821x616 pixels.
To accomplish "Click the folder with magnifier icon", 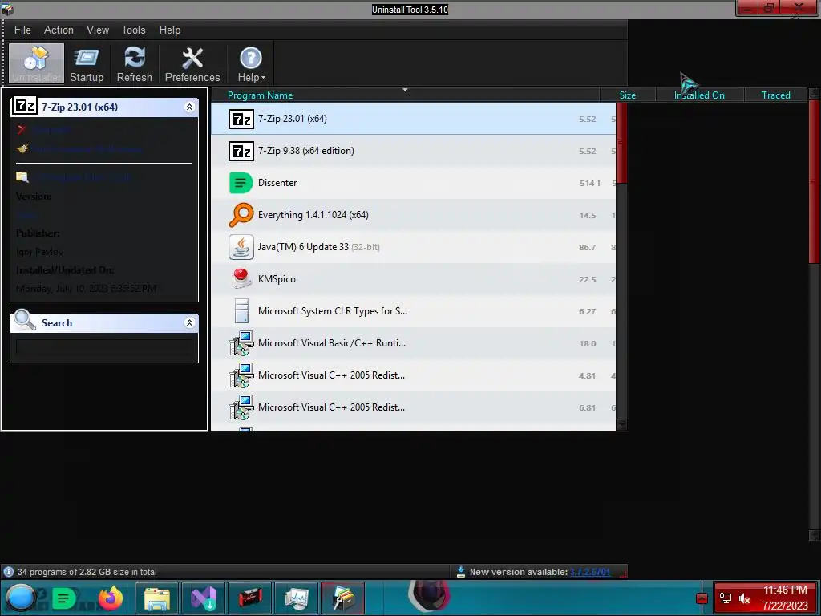I will click(x=22, y=176).
